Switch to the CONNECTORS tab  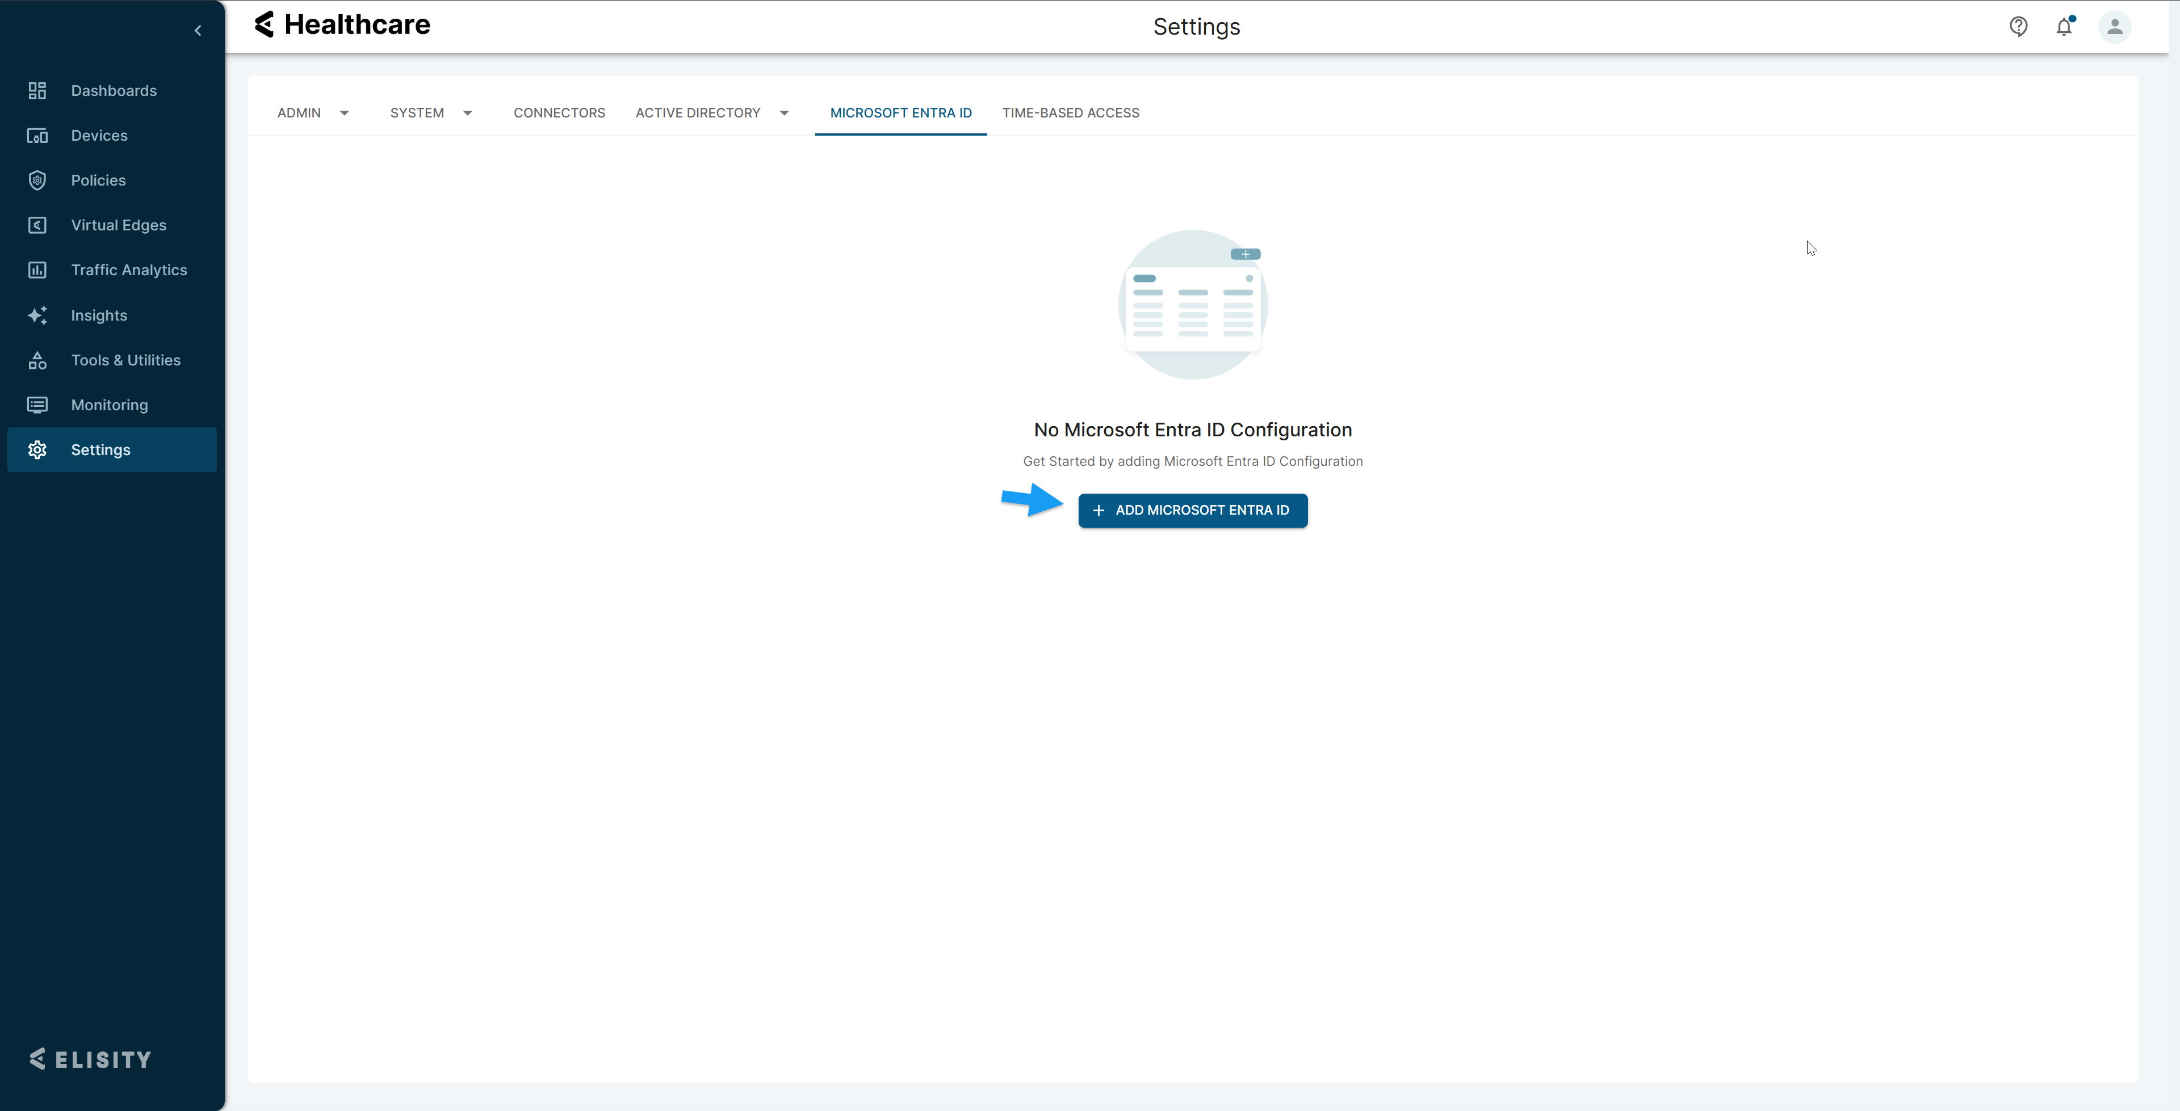tap(559, 113)
